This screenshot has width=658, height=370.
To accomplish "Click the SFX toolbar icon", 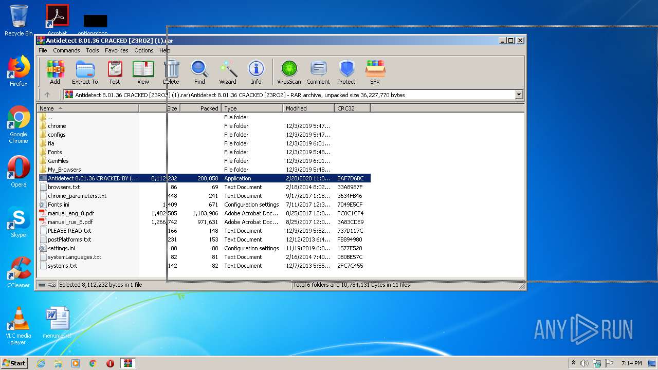I will click(375, 72).
